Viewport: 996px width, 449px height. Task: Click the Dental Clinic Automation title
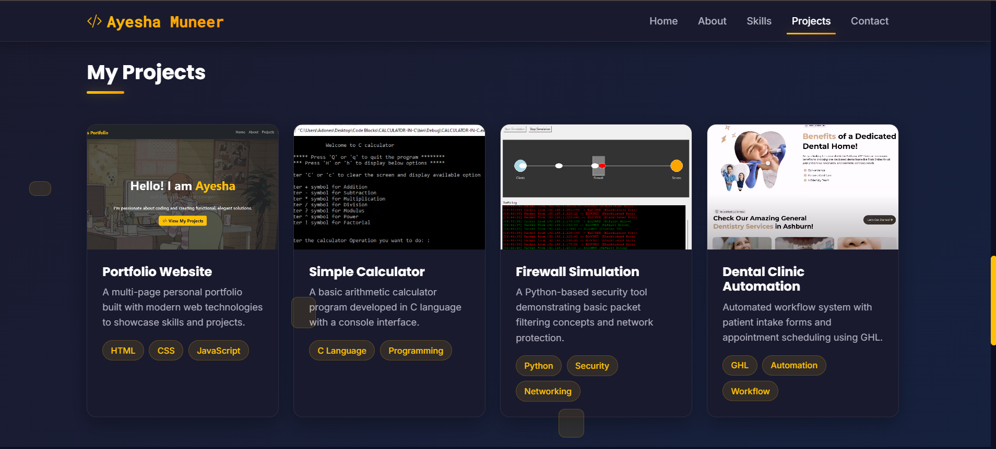click(x=763, y=279)
